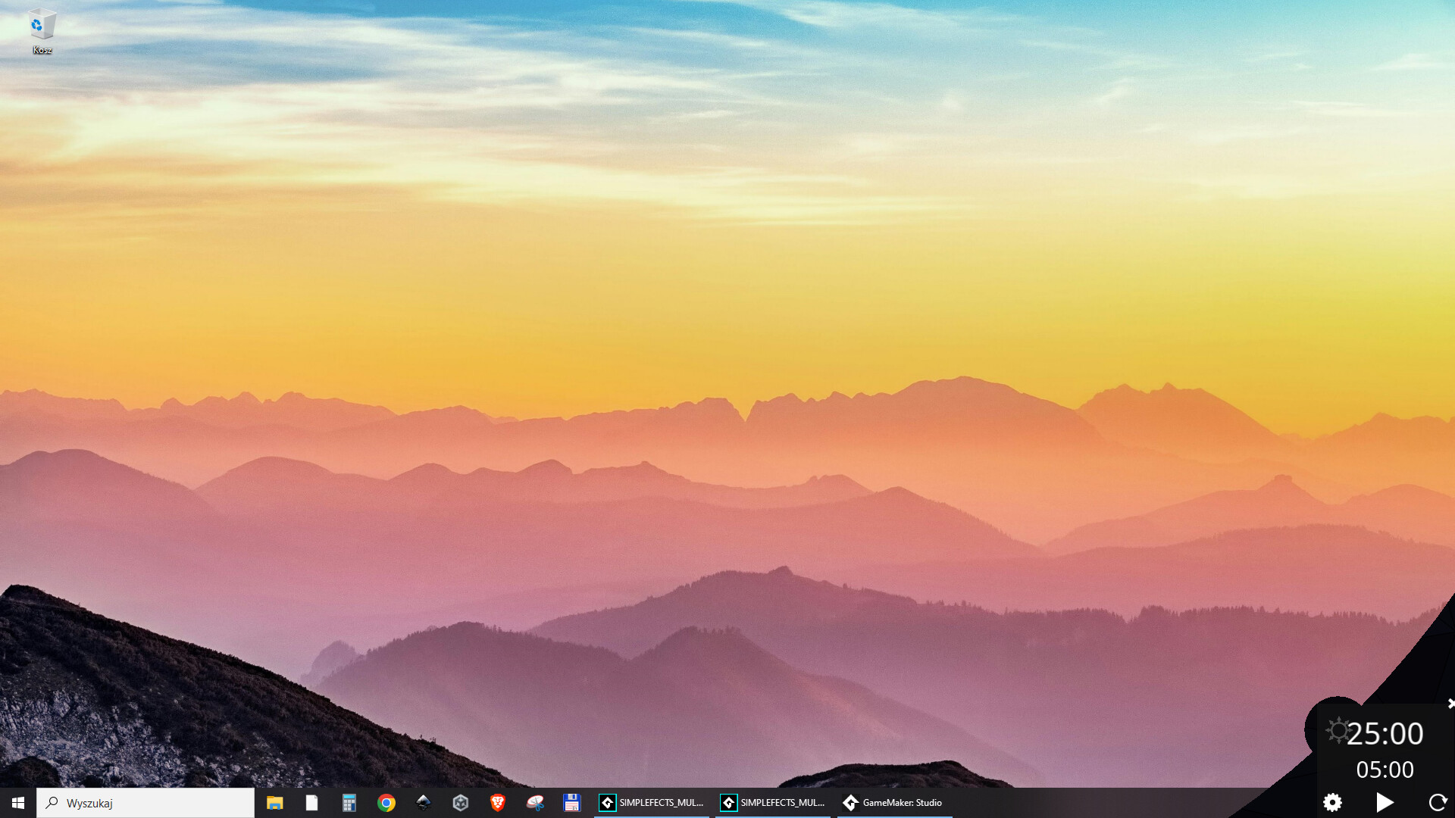The image size is (1455, 818).
Task: Open Inkscape from the taskbar
Action: coord(423,802)
